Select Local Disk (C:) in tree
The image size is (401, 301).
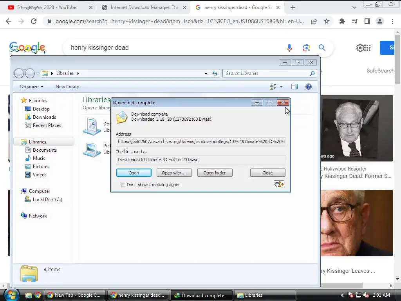pos(47,199)
